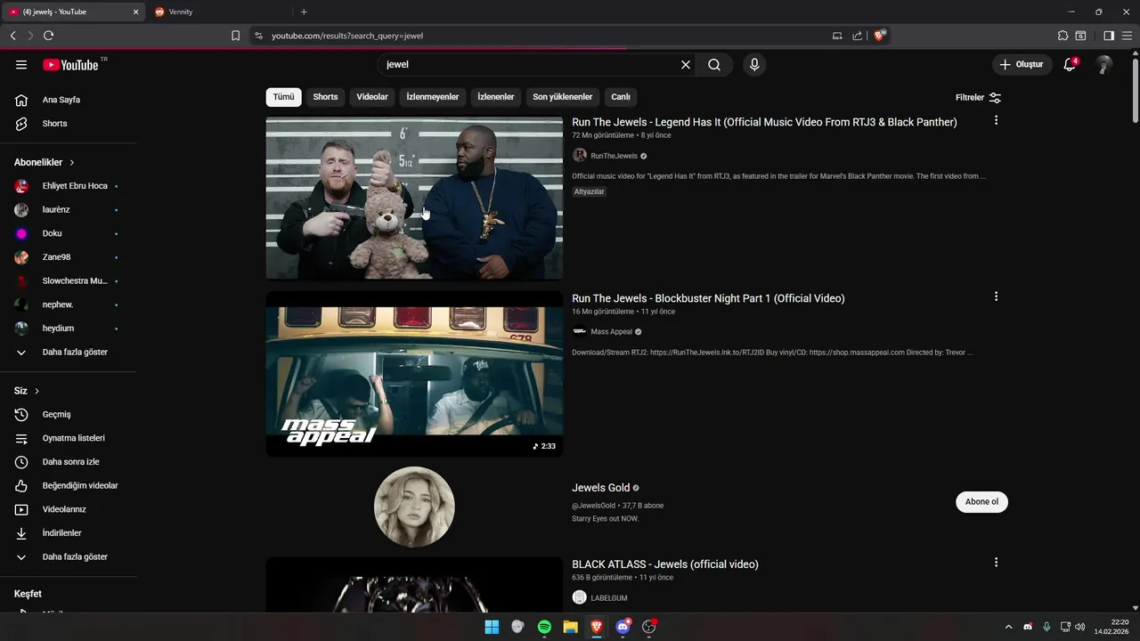This screenshot has height=641, width=1140.
Task: Open the Blockbuster Night video thumbnail
Action: [414, 374]
